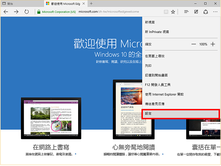Go forward with the forward arrow
Image resolution: width=221 pixels, height=166 pixels.
coord(16,12)
